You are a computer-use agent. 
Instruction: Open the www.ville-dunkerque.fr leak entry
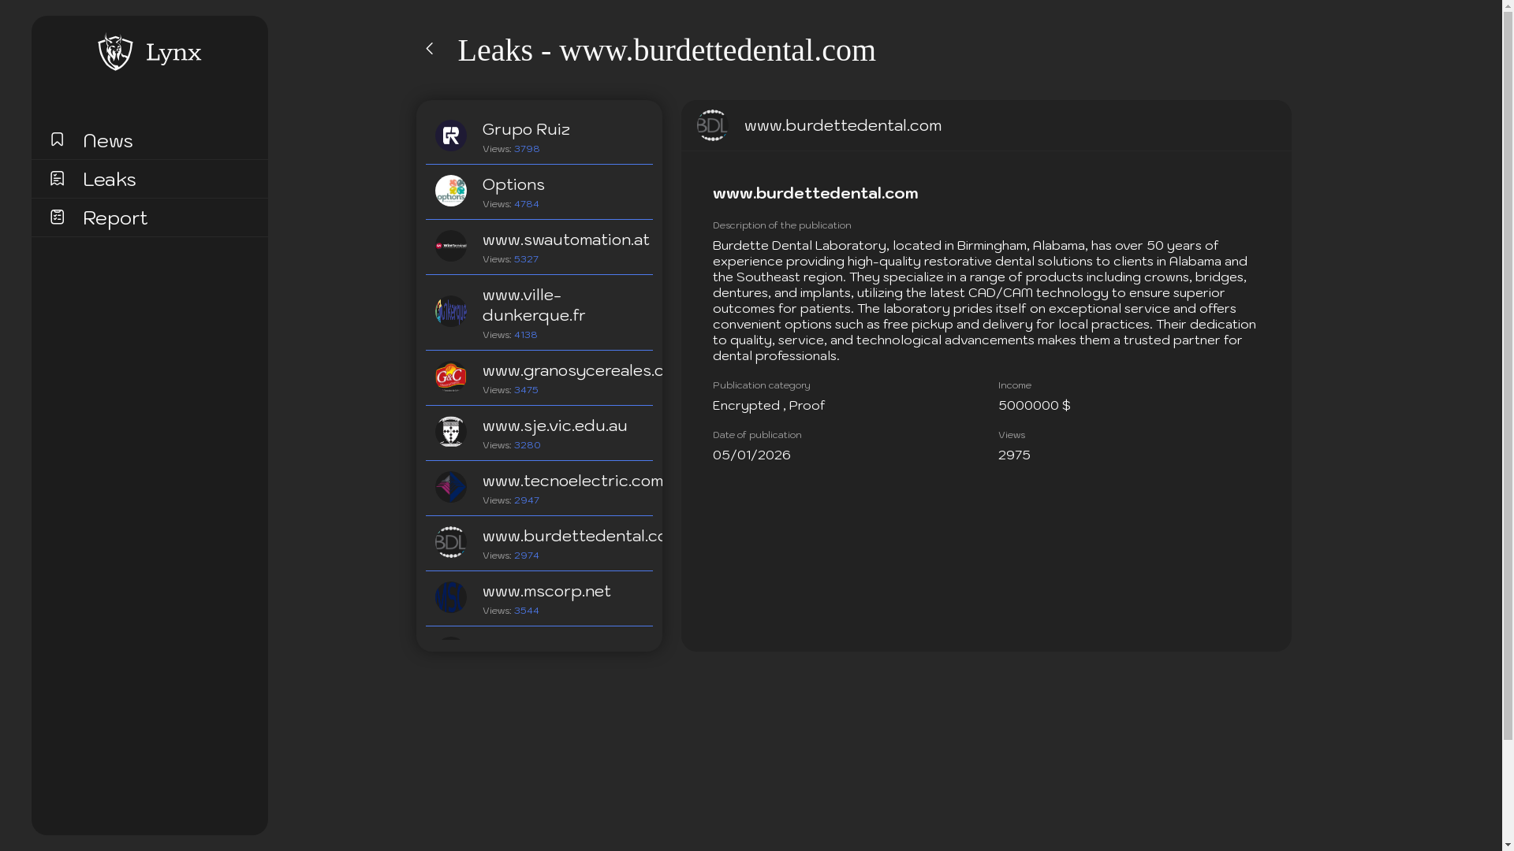click(x=534, y=305)
